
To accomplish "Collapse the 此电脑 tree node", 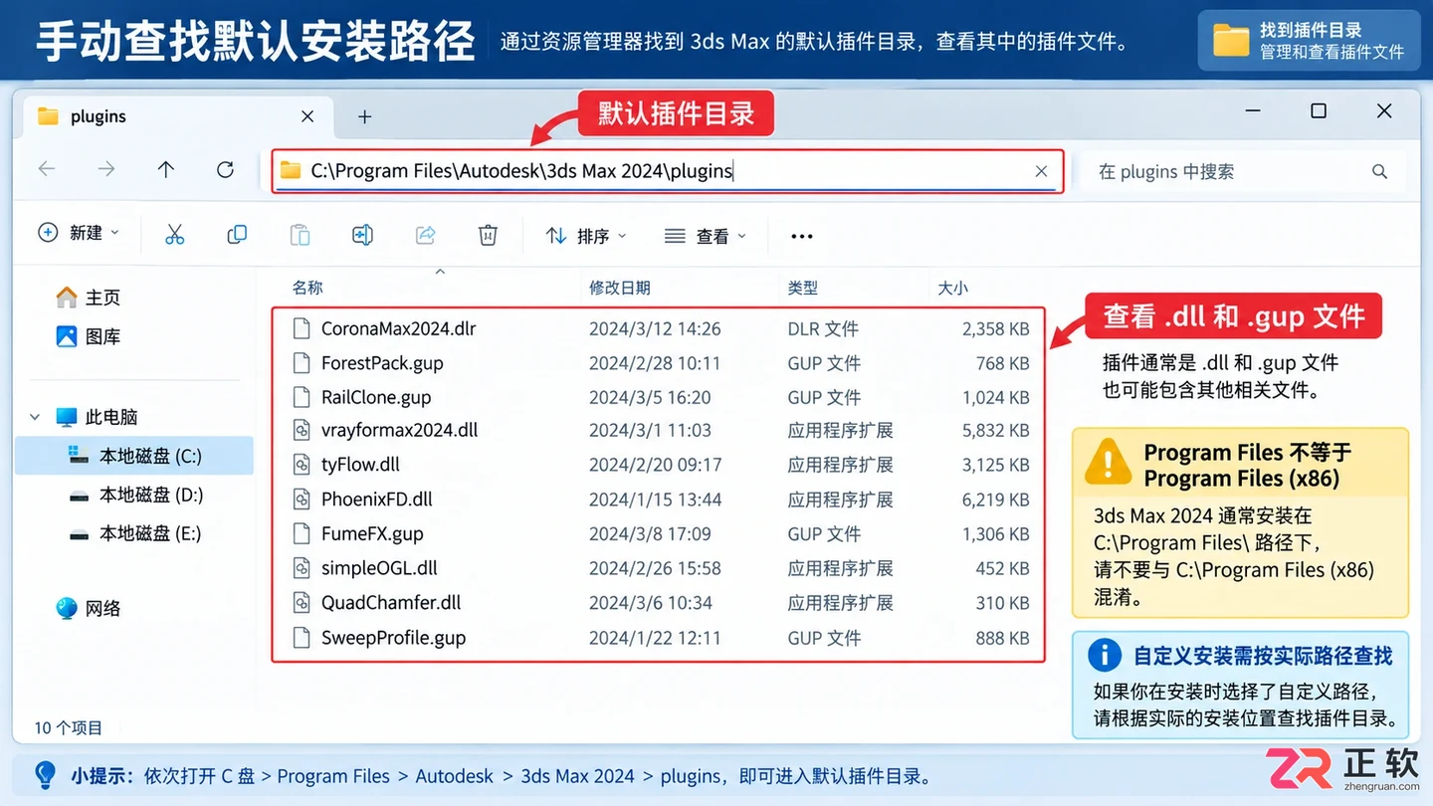I will [x=35, y=417].
